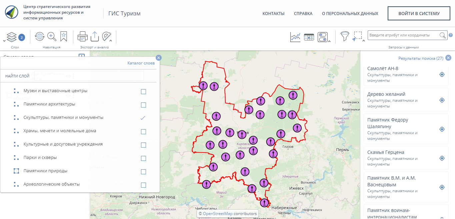Click the print map icon

[82, 36]
